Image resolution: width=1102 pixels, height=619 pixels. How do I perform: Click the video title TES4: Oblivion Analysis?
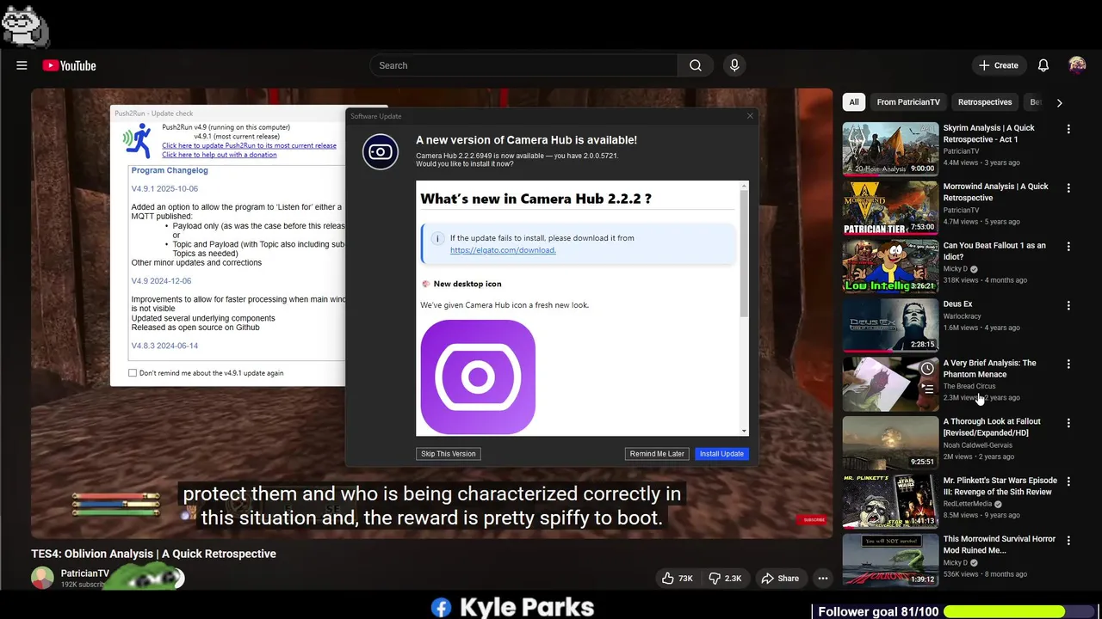tap(153, 554)
